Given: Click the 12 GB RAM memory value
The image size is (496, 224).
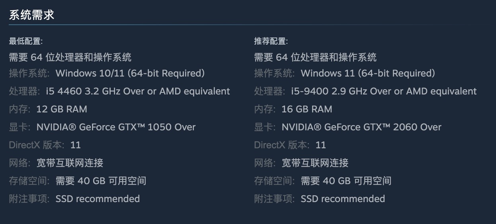Looking at the screenshot, I should pos(62,109).
